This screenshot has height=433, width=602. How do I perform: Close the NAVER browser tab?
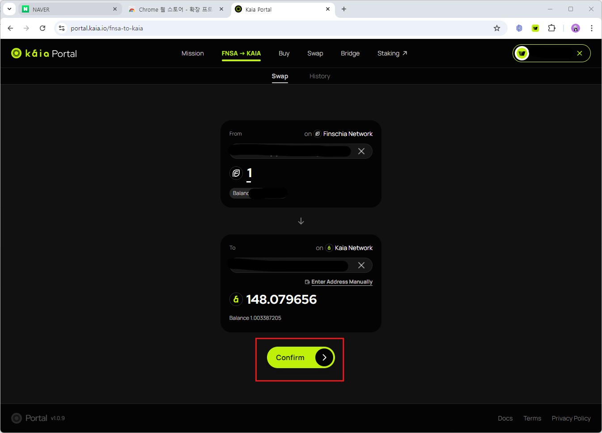(115, 9)
